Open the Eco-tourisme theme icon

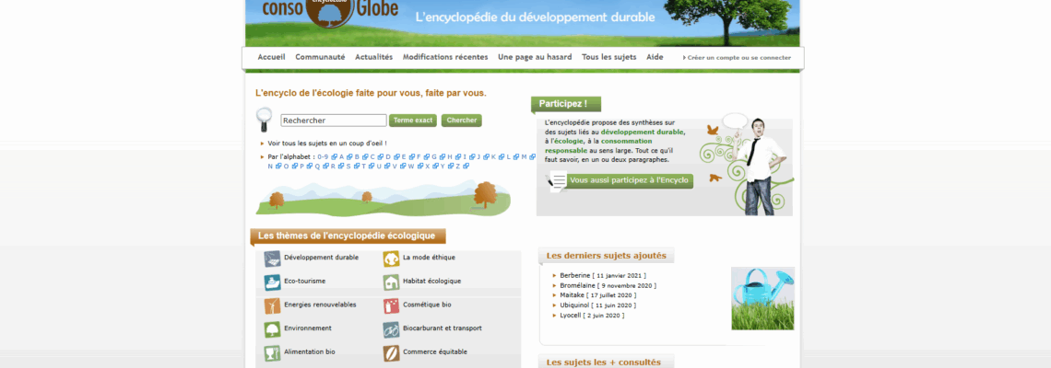[272, 282]
